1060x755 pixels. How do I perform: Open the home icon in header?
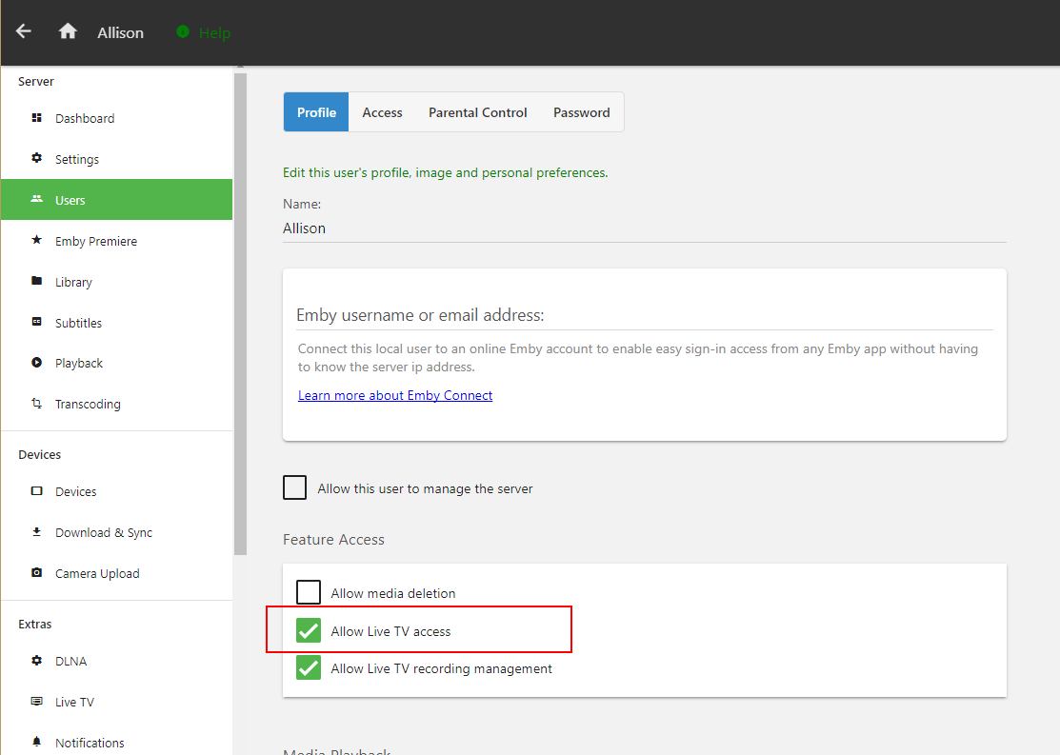(x=68, y=31)
